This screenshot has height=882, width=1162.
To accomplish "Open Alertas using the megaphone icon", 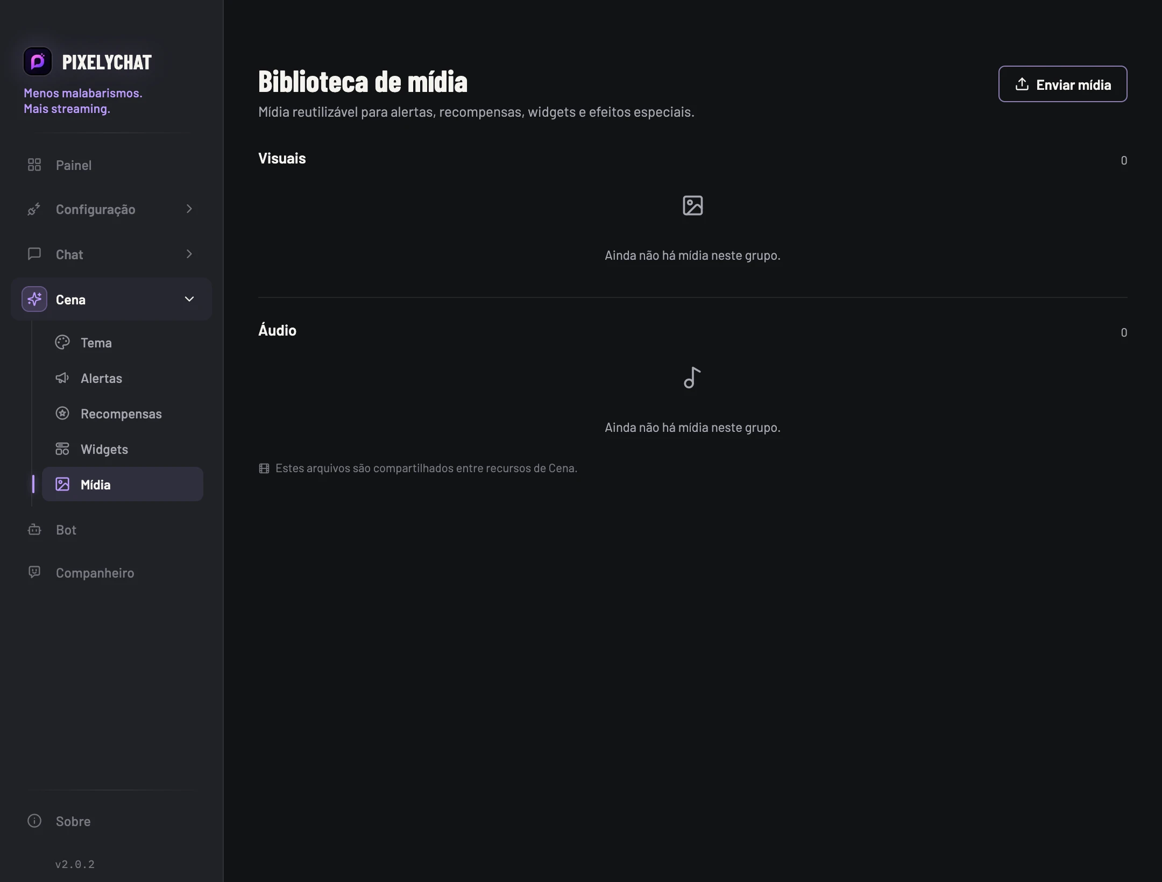I will tap(62, 378).
